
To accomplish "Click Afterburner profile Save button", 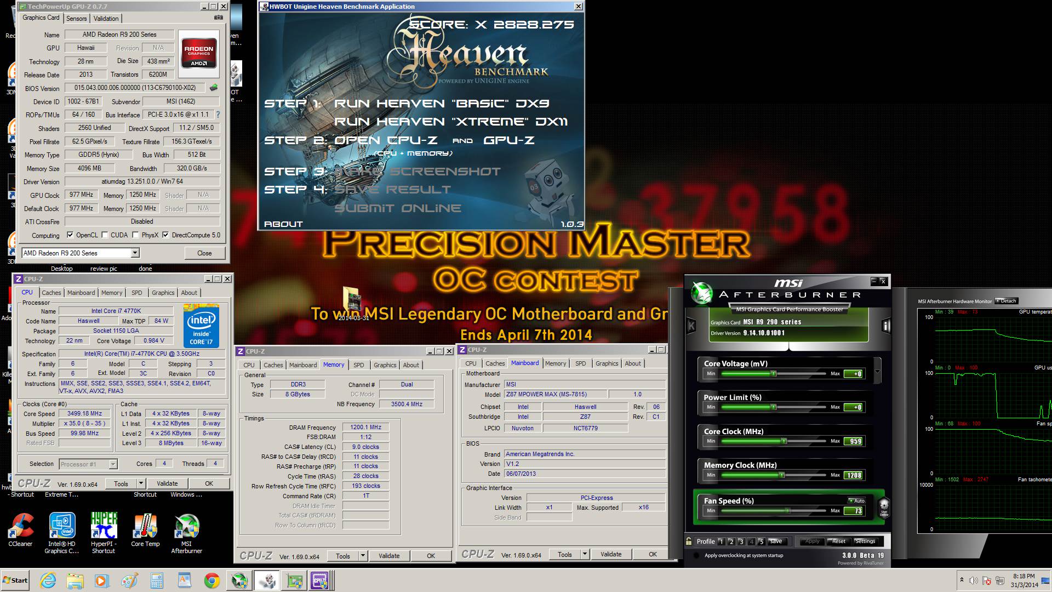I will tap(776, 541).
